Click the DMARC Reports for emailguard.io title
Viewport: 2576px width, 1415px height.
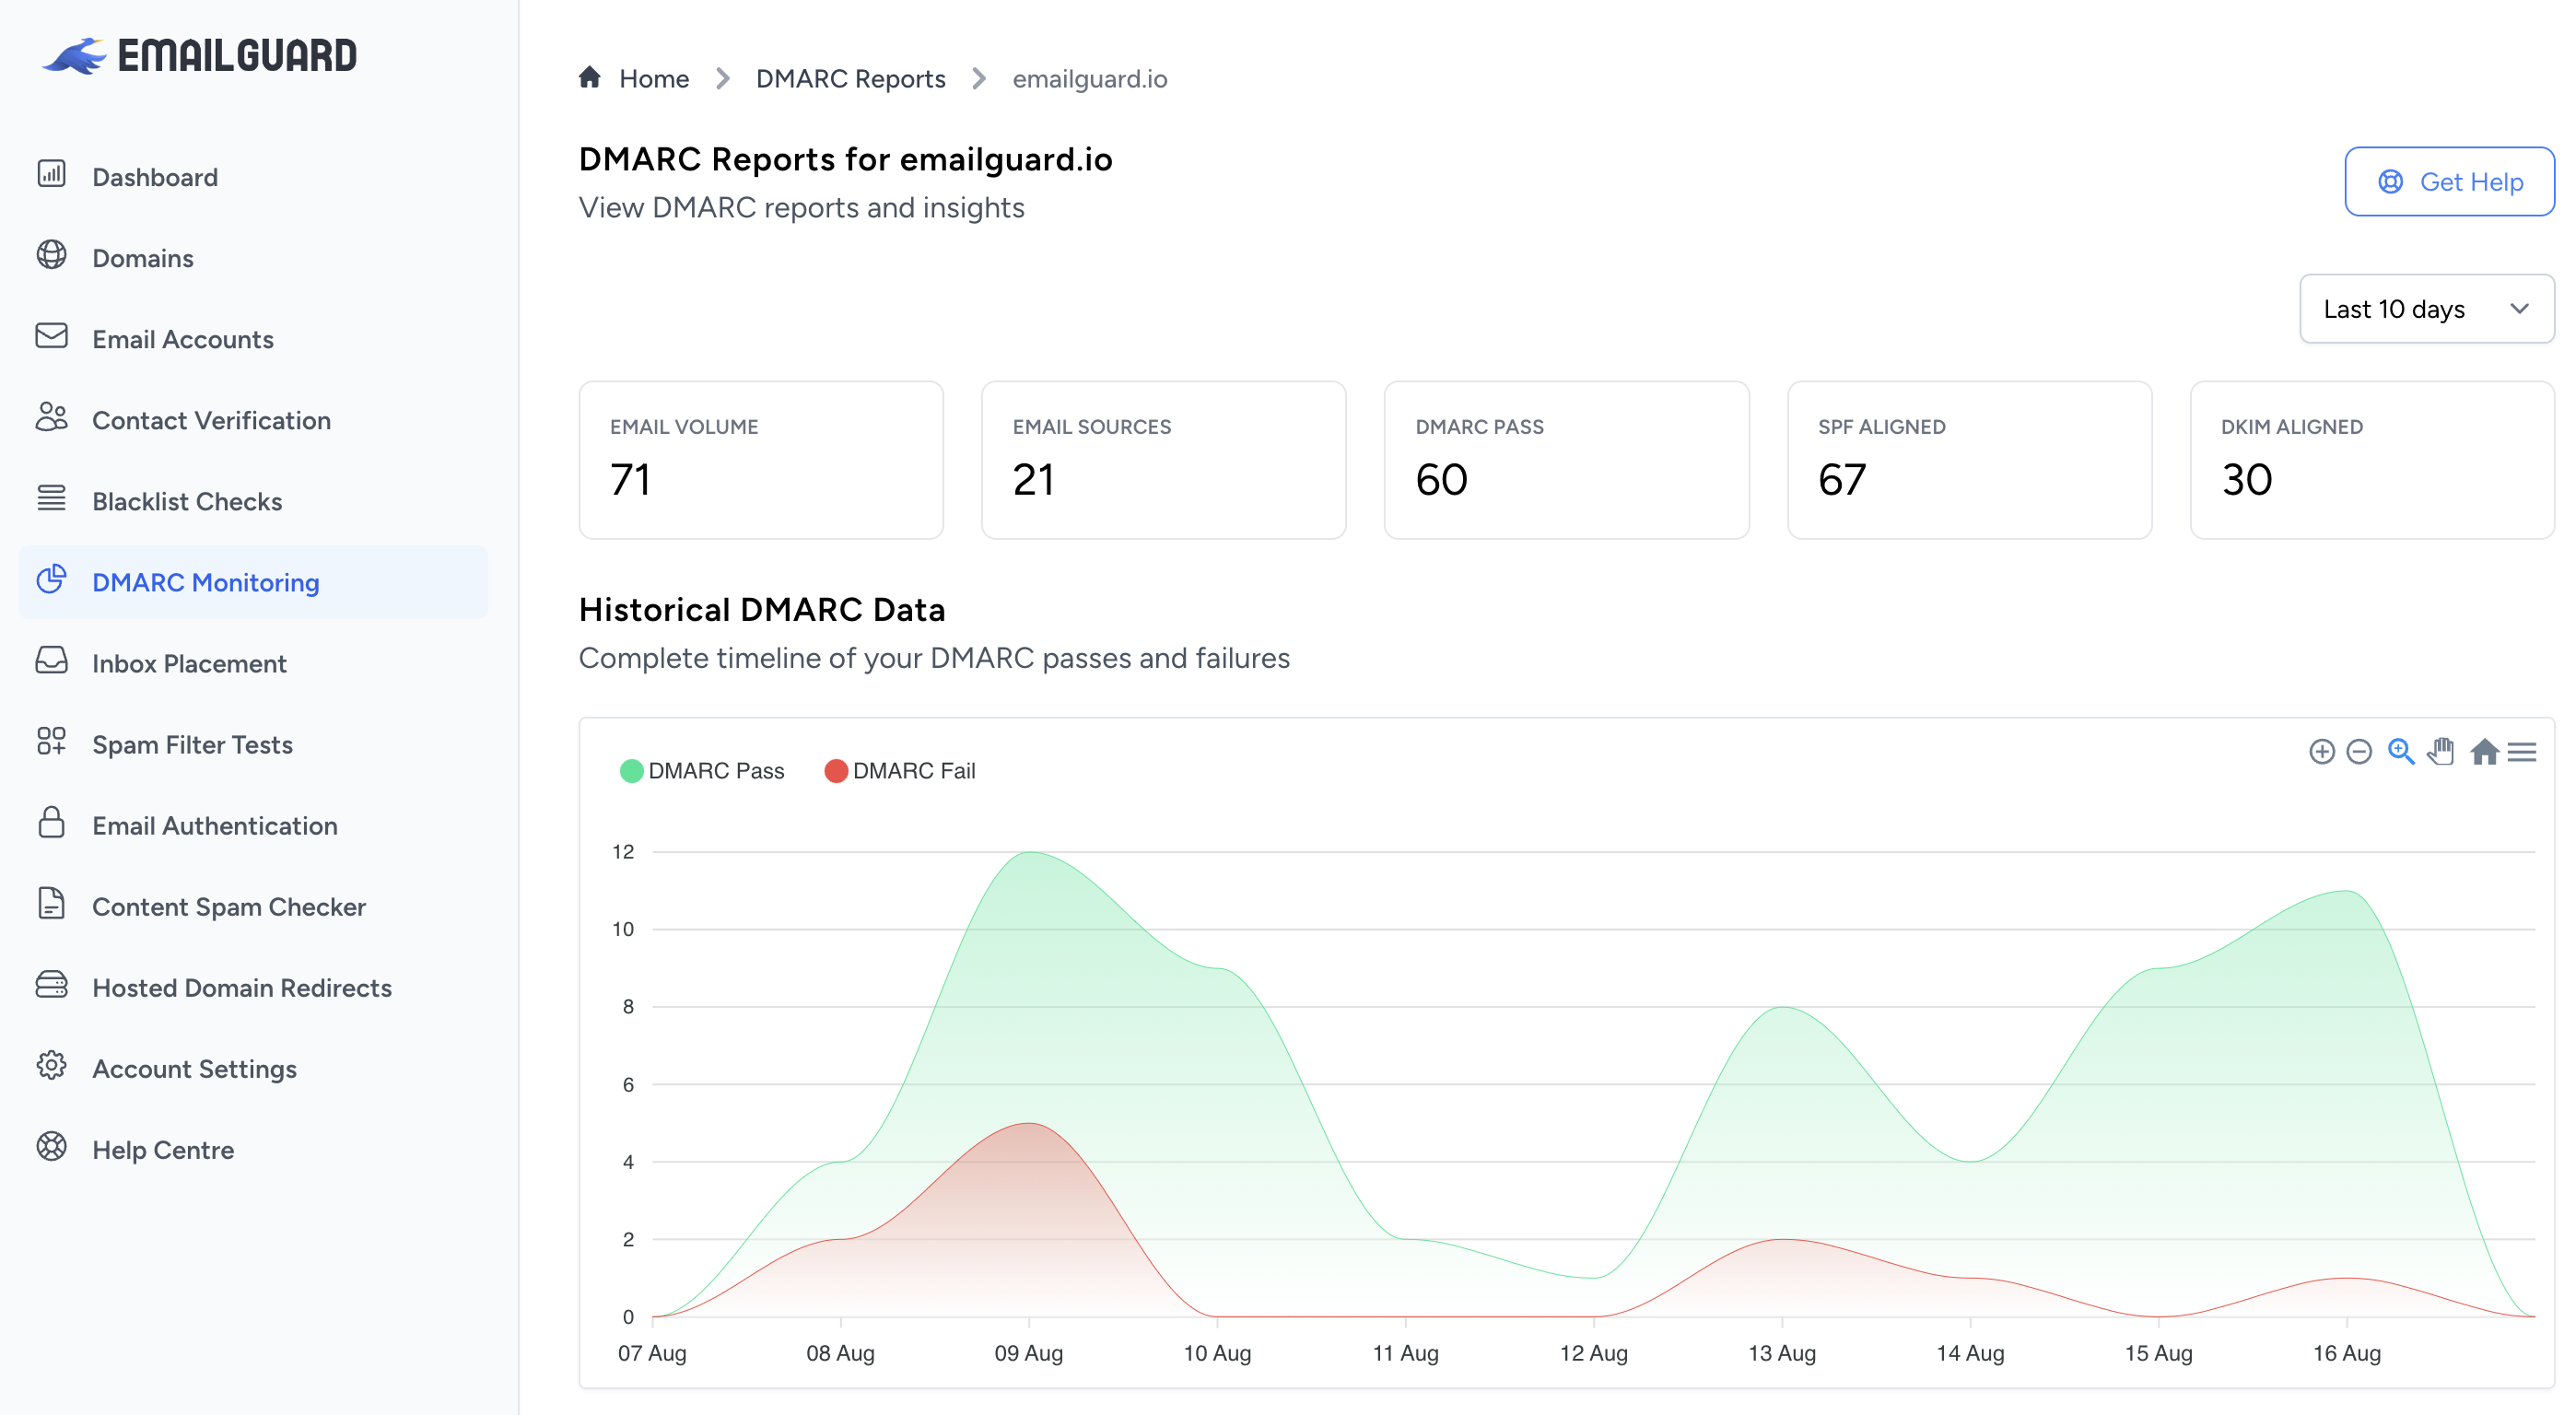846,159
